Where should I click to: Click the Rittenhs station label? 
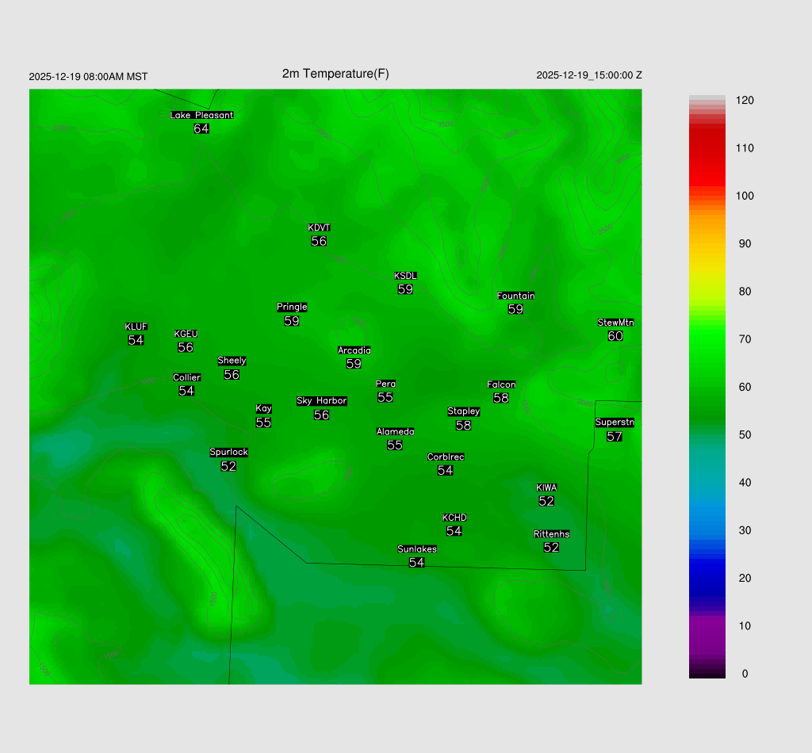(551, 534)
